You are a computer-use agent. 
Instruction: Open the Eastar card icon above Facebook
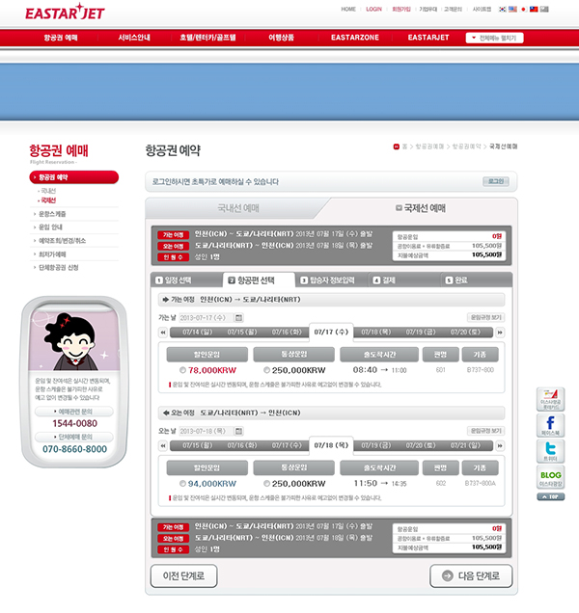pos(550,399)
